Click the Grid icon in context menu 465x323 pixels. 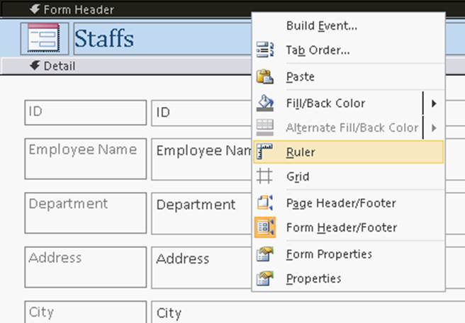264,176
